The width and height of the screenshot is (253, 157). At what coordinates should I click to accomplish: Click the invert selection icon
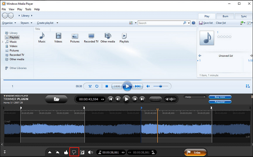point(82,152)
